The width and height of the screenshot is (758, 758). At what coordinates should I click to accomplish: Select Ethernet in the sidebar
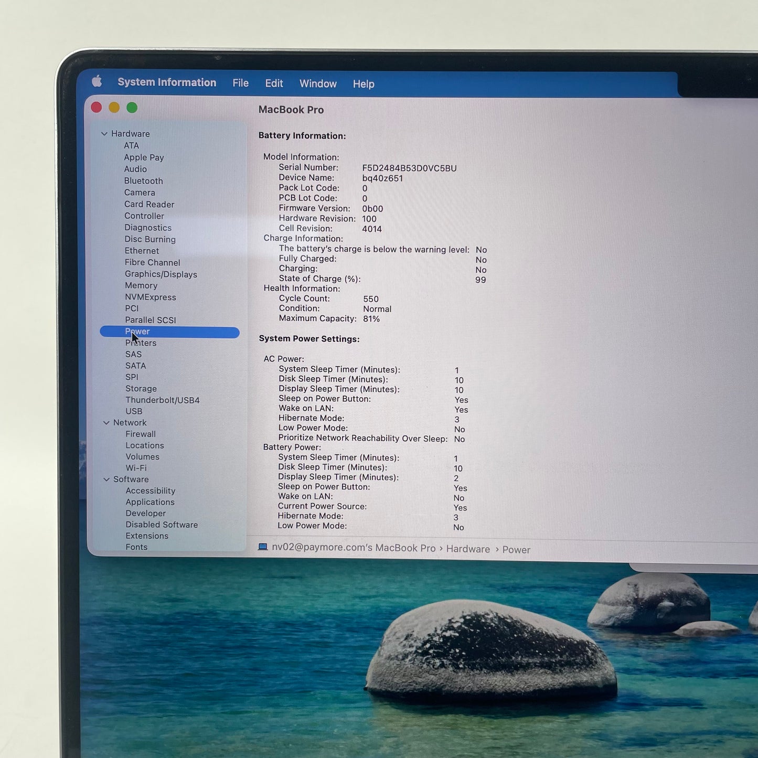pyautogui.click(x=142, y=251)
